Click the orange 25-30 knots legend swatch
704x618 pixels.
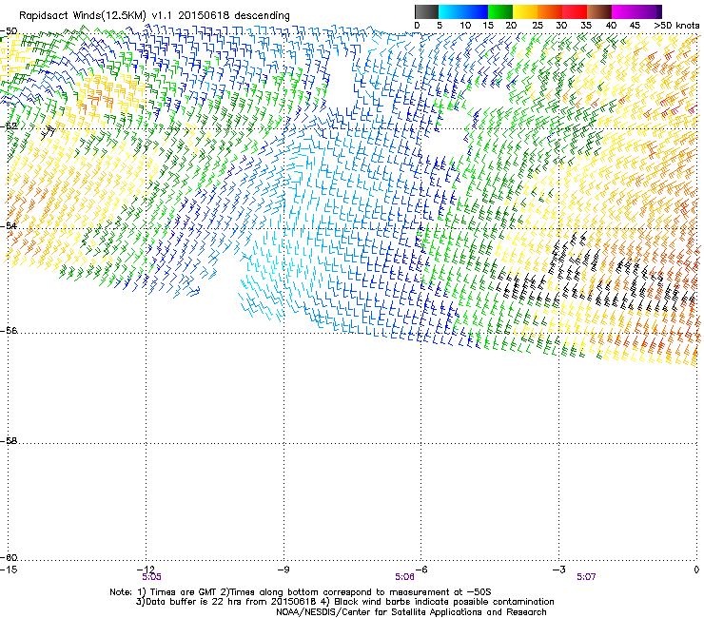(550, 11)
